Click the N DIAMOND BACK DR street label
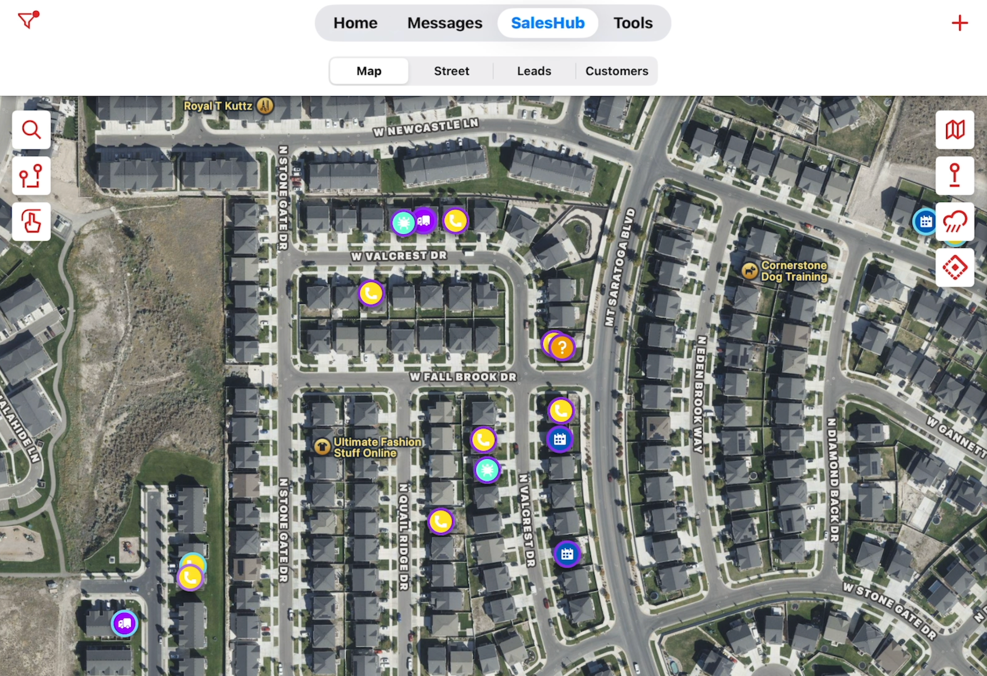The height and width of the screenshot is (676, 987). (x=833, y=480)
